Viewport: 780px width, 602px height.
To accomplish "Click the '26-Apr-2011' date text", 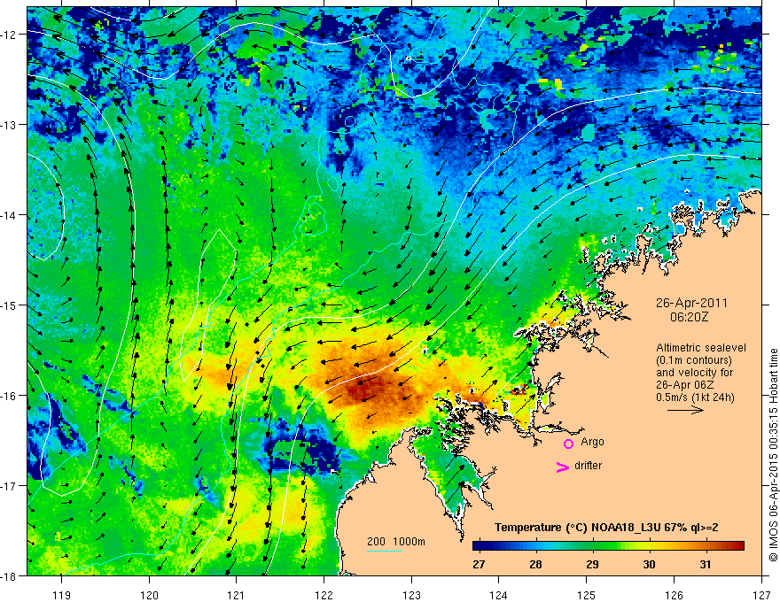I will coord(691,303).
